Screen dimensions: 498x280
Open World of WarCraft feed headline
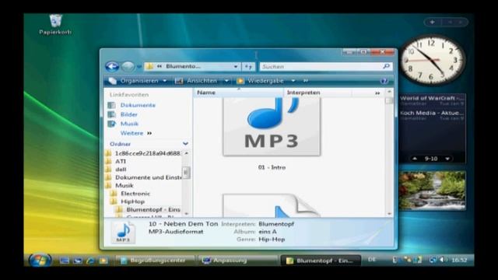click(x=432, y=99)
